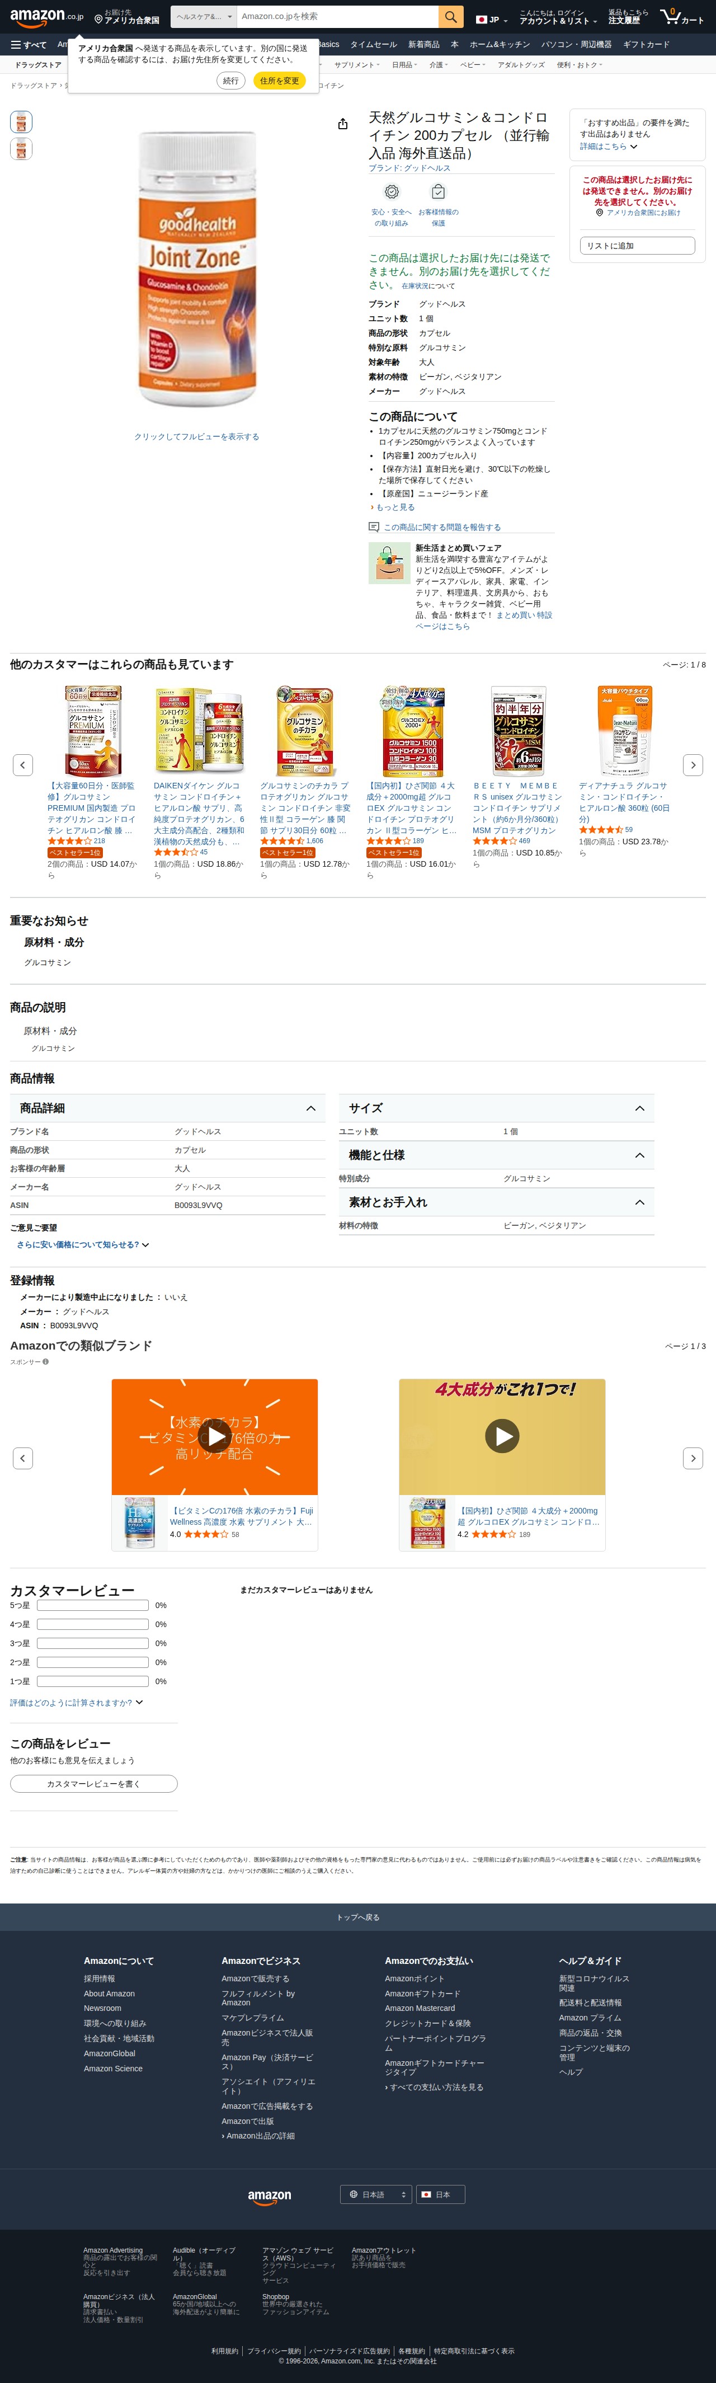Viewport: 716px width, 2383px height.
Task: Focus the Amazon.co.jp search field
Action: [x=337, y=17]
